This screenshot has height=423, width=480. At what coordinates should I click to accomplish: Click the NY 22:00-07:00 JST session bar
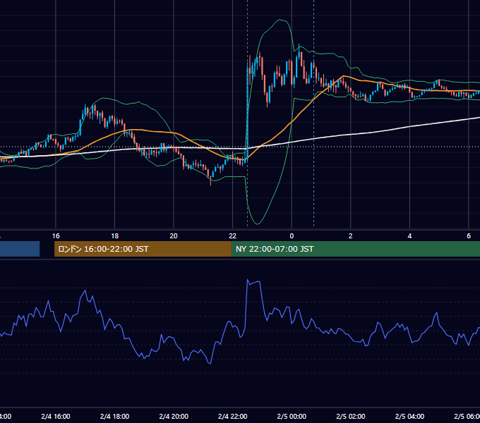(x=355, y=249)
